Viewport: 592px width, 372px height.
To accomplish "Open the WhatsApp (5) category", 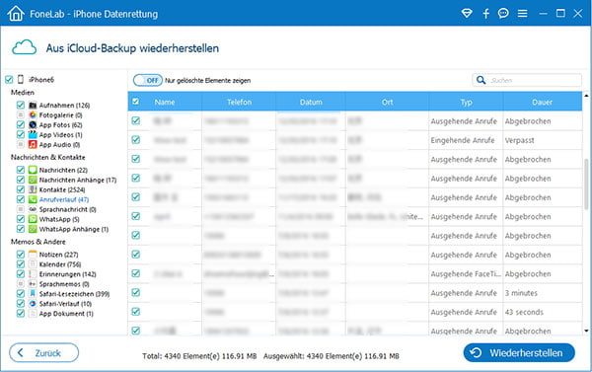I will [59, 219].
